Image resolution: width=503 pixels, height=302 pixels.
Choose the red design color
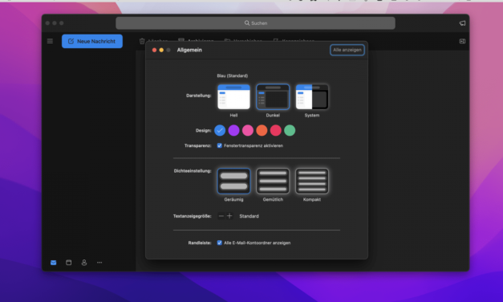275,130
